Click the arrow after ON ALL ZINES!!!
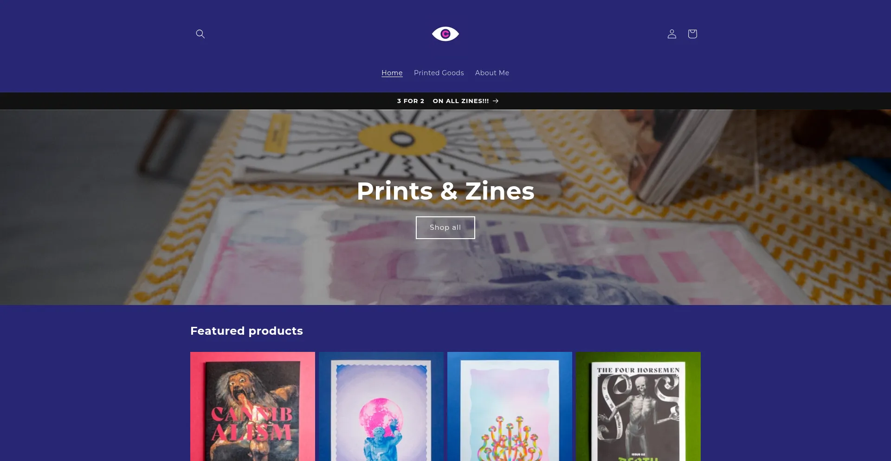This screenshot has width=891, height=461. [x=496, y=101]
